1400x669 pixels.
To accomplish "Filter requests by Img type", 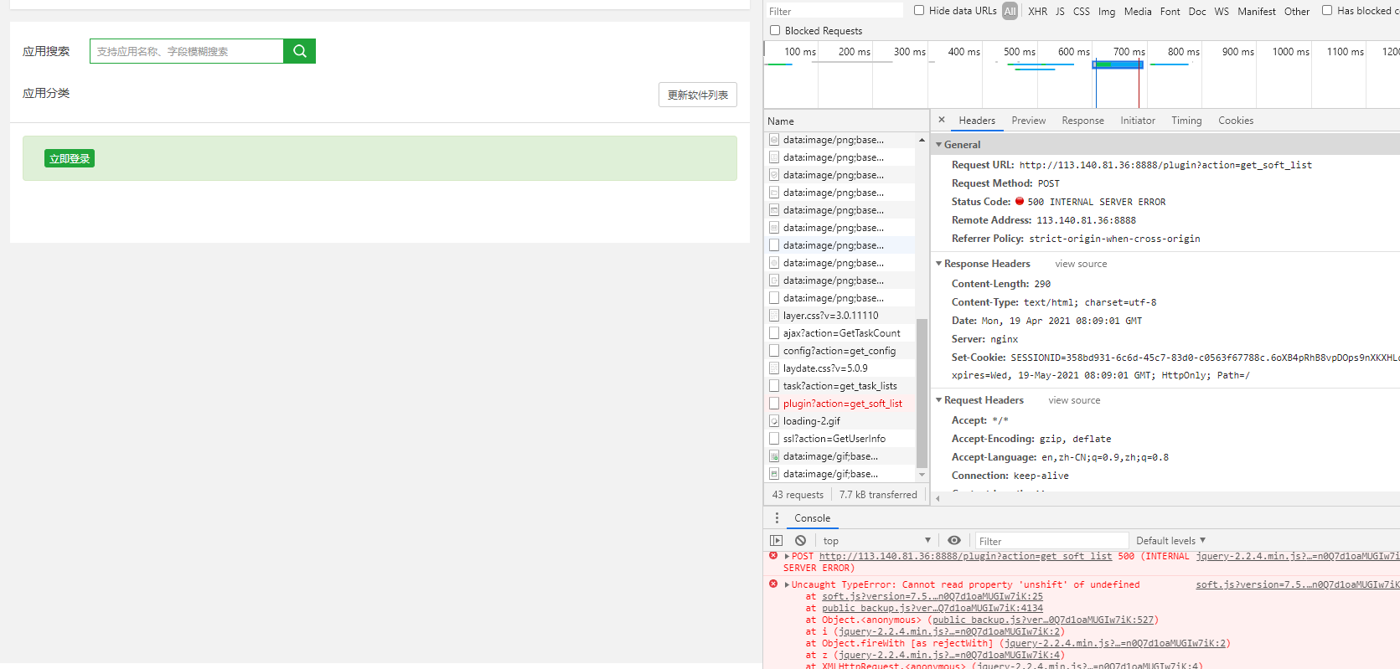I will click(1107, 12).
